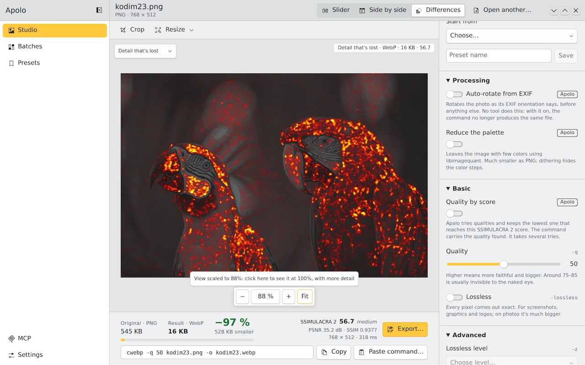The height and width of the screenshot is (365, 585).
Task: Click the 'View scaled to 88%' tooltip
Action: click(274, 279)
